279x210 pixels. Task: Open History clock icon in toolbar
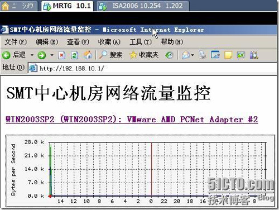click(169, 55)
